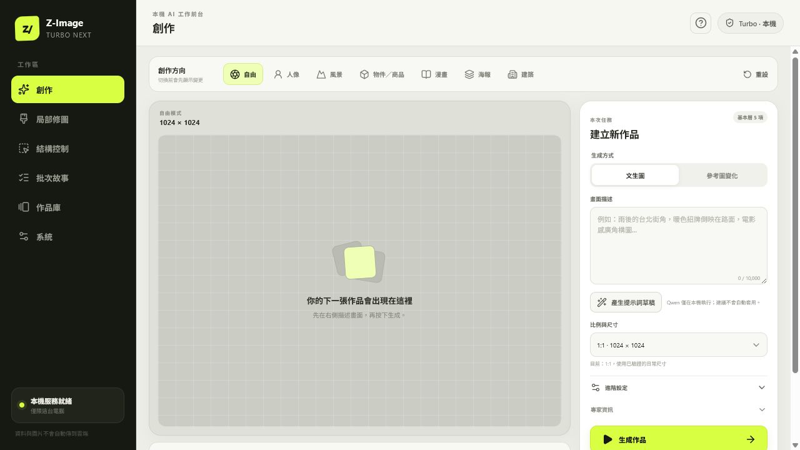
Task: Click the 你的下一張作品會出現在這裡 text
Action: pos(359,301)
